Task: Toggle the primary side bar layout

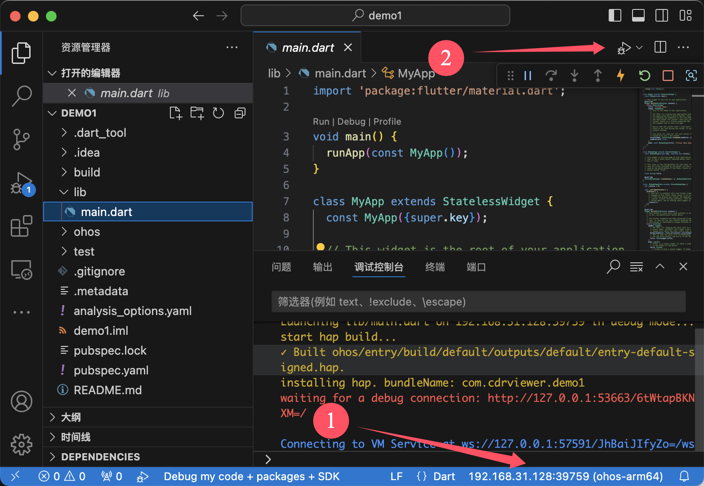Action: 615,16
